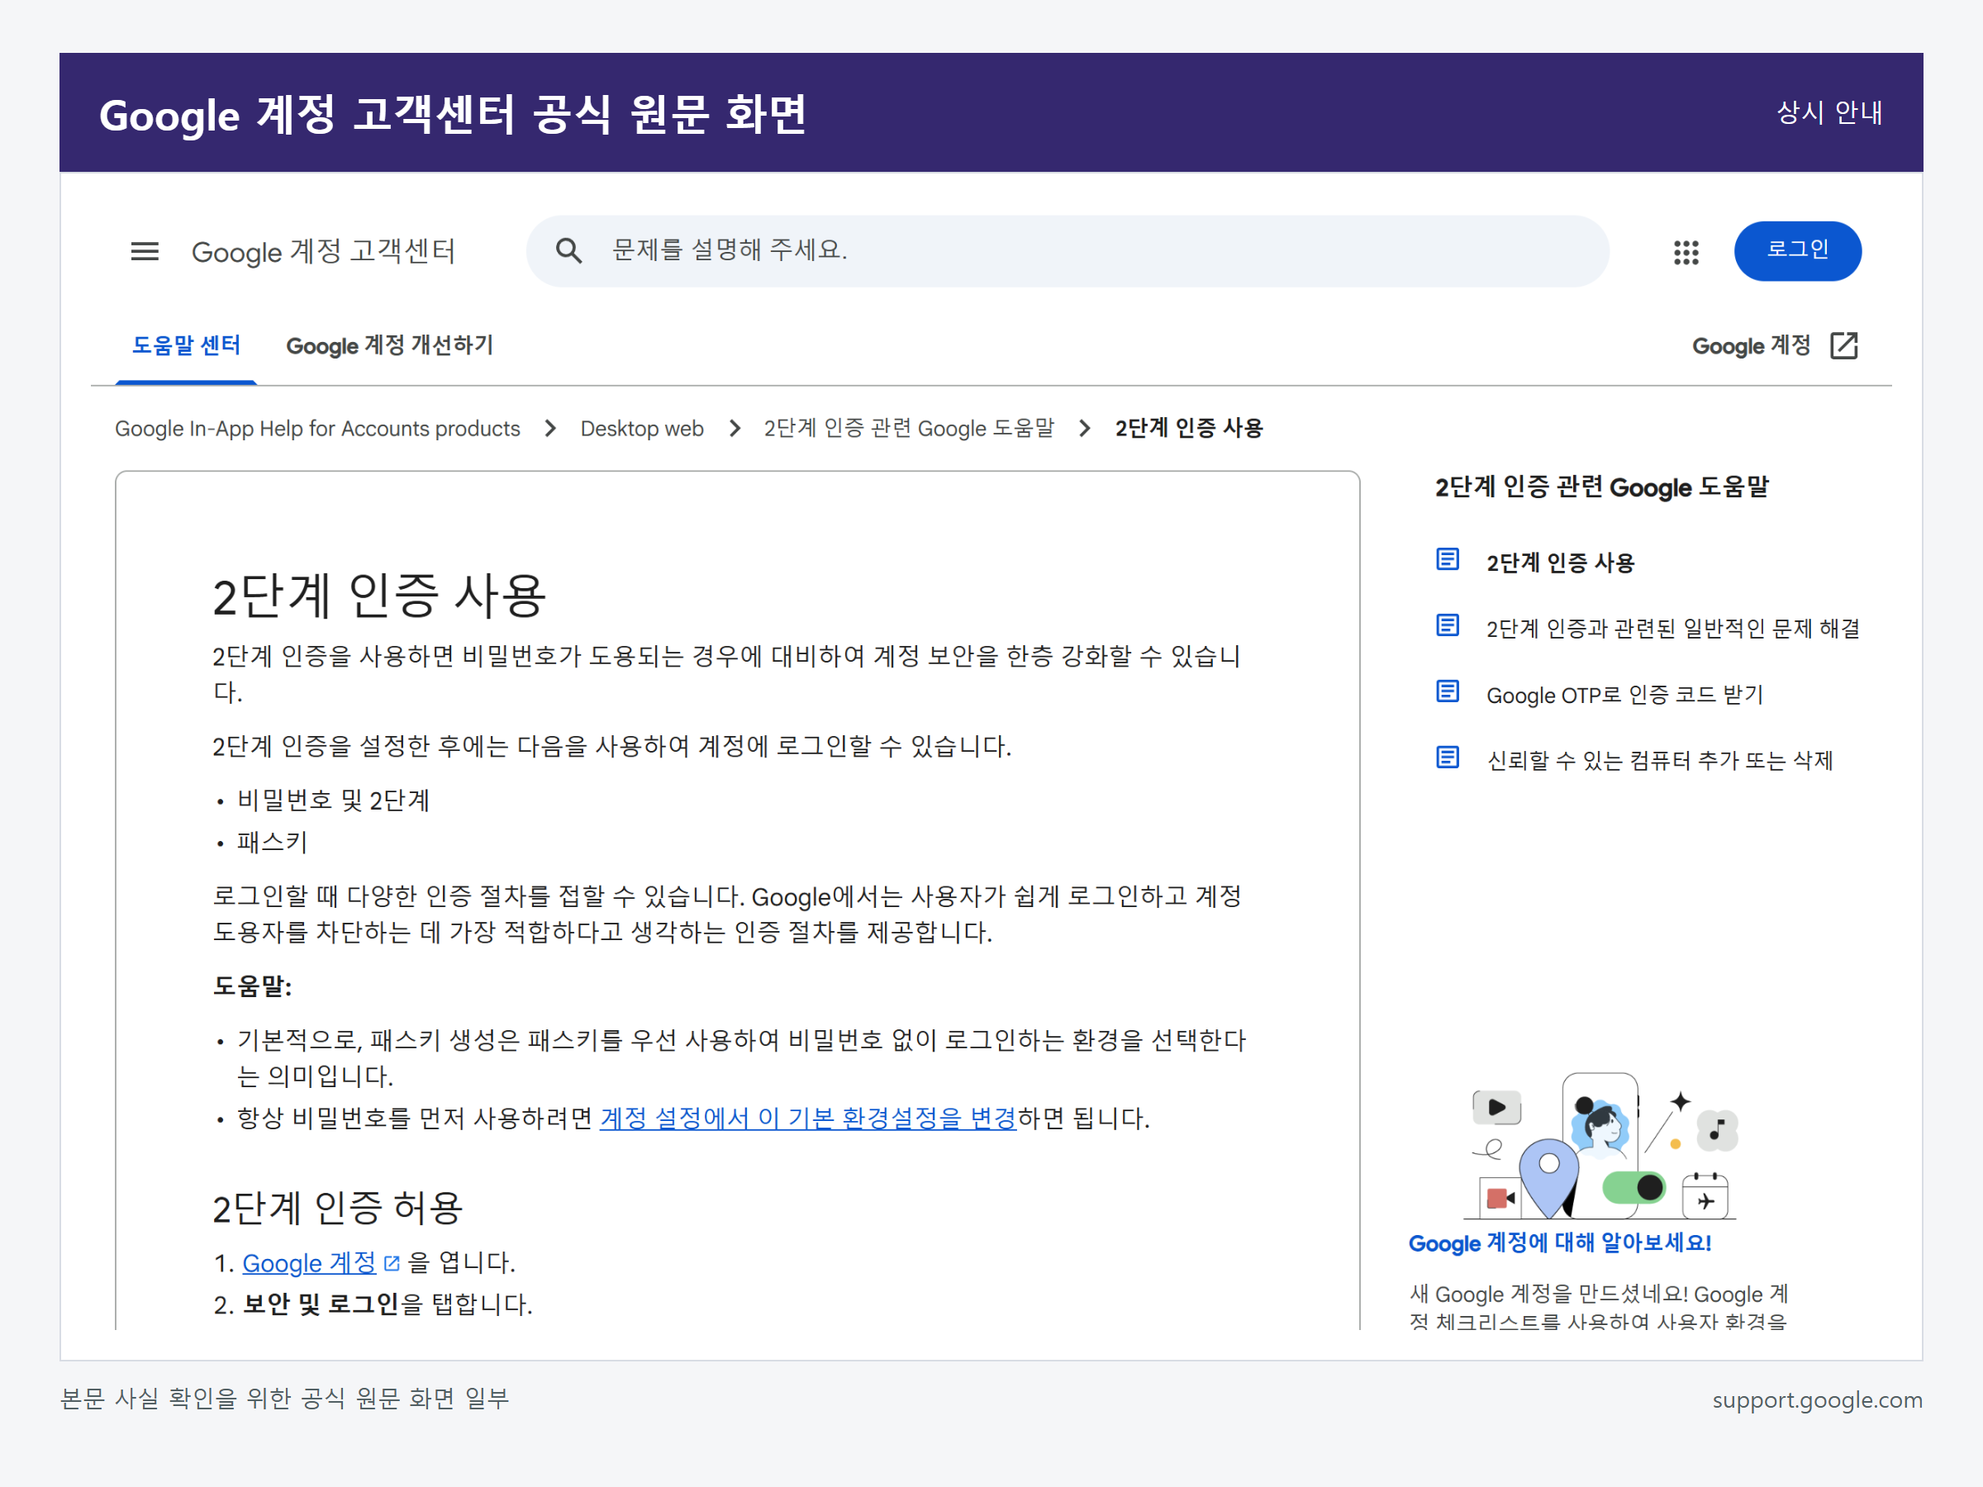Open Google OTP로 인증 코드 받기 article
Screen dimensions: 1983x1487
1624,695
